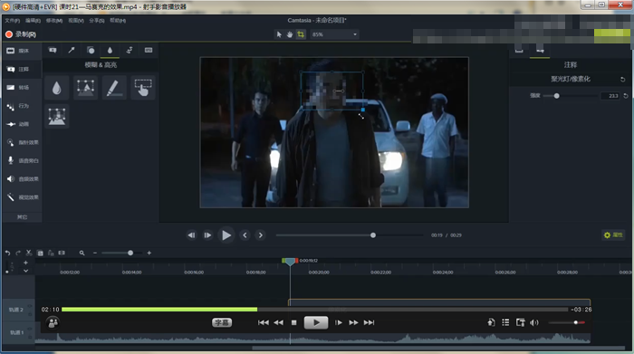This screenshot has width=634, height=354.
Task: Open the 文件(F) menu
Action: pyautogui.click(x=12, y=20)
